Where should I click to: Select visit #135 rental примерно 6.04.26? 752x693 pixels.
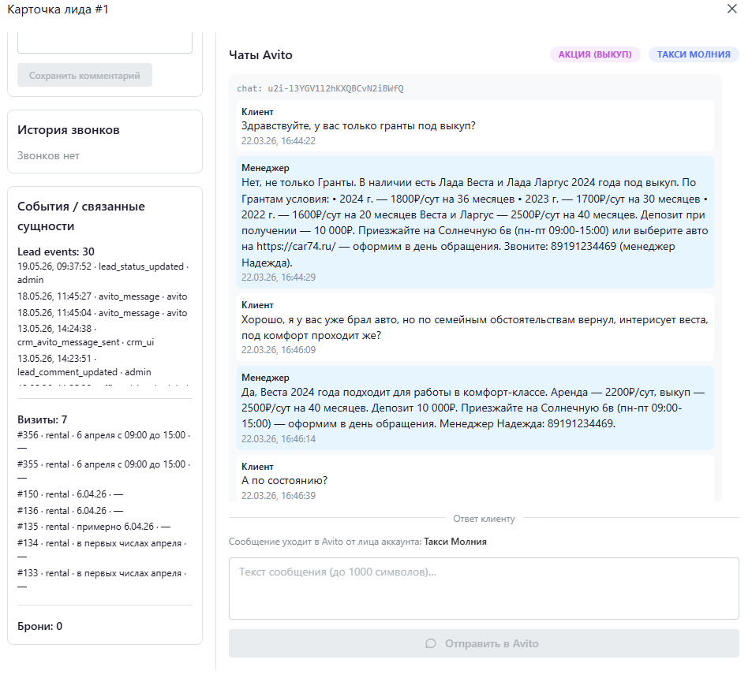tap(94, 527)
